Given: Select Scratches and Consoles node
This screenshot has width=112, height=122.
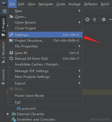Looking at the screenshot, I should pyautogui.click(x=33, y=120).
